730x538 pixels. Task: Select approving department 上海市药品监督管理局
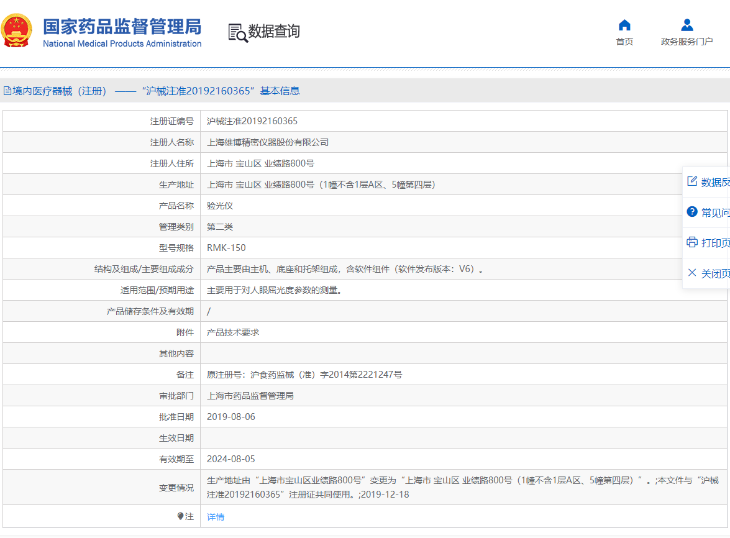[250, 396]
